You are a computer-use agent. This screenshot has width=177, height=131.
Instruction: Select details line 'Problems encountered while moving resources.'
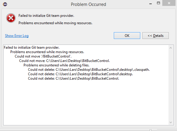pyautogui.click(x=47, y=52)
